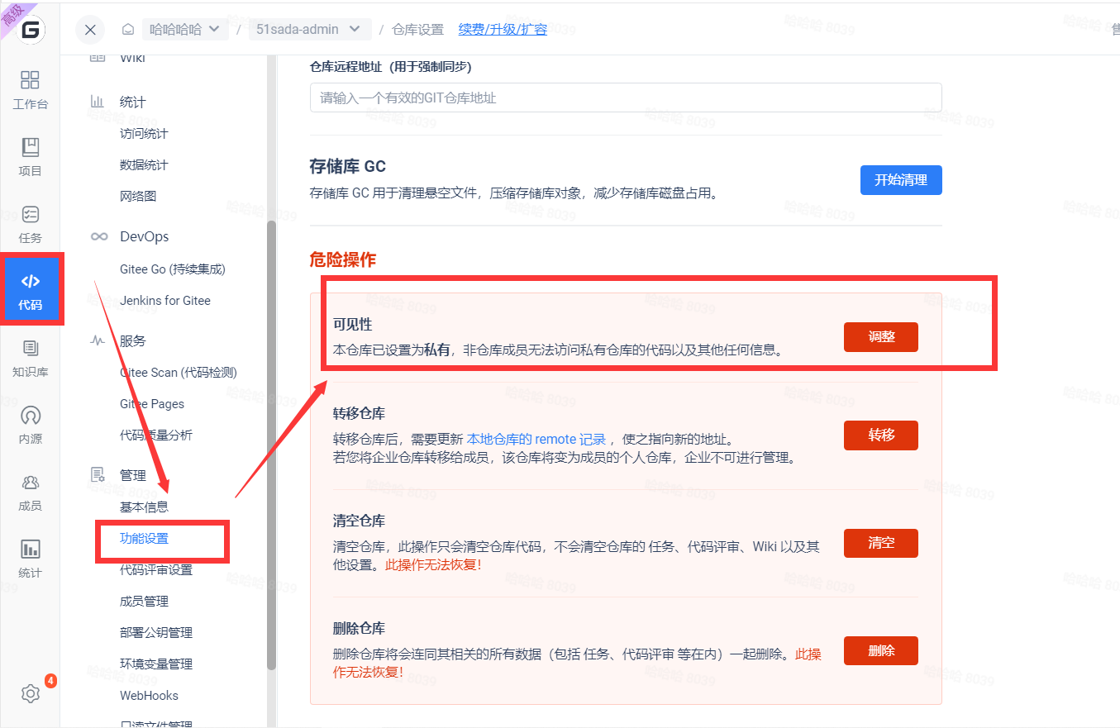The image size is (1120, 728).
Task: Click the 统计 section header in menu
Action: (132, 102)
